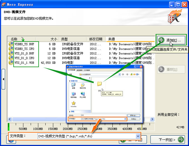The image size is (189, 146).
Task: Sort file list by 类型 column
Action: tap(73, 39)
